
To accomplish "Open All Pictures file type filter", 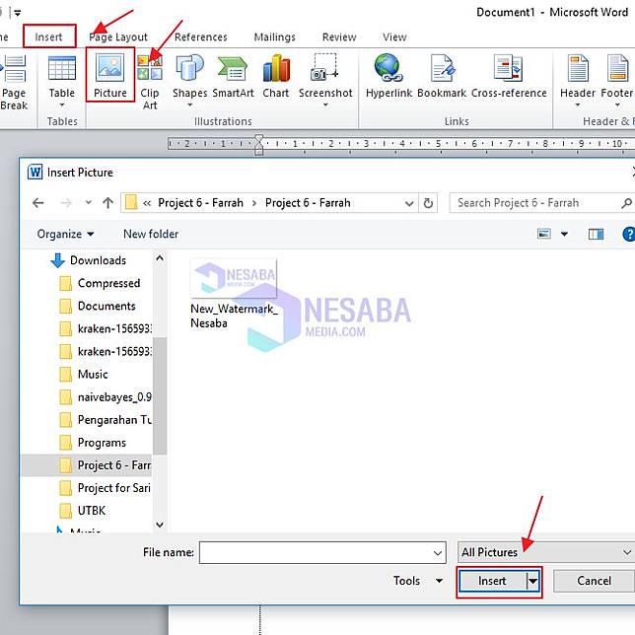I will pyautogui.click(x=545, y=552).
